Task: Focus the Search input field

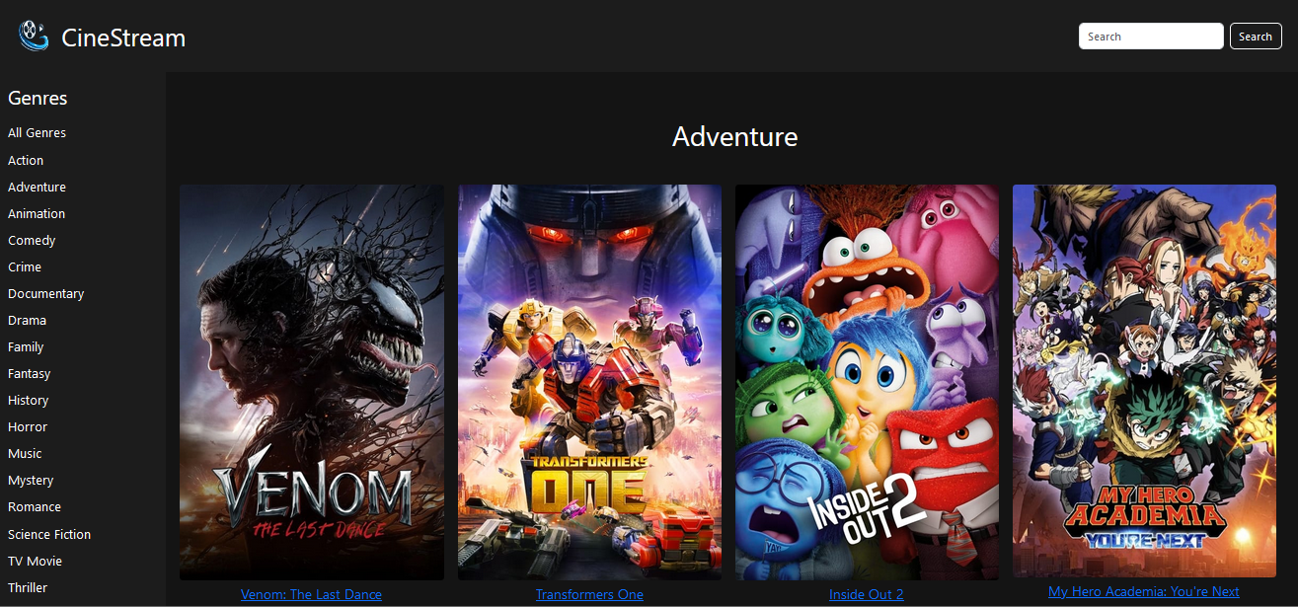Action: coord(1151,37)
